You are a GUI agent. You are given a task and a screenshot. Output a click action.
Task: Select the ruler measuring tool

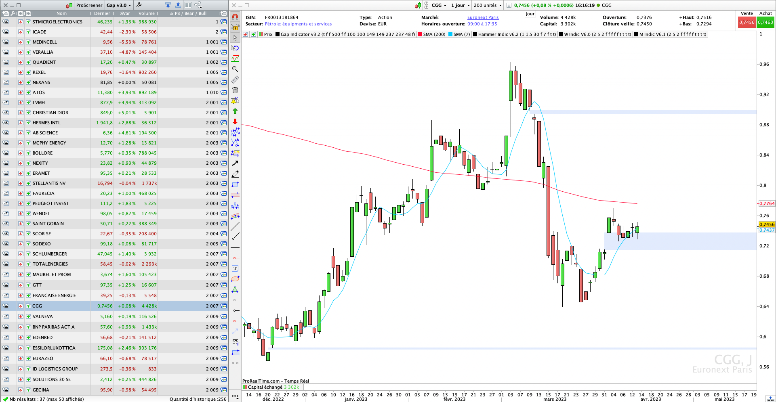coord(235,80)
